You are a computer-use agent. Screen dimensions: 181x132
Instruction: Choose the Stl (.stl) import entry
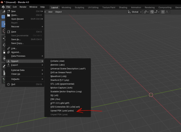point(68,95)
